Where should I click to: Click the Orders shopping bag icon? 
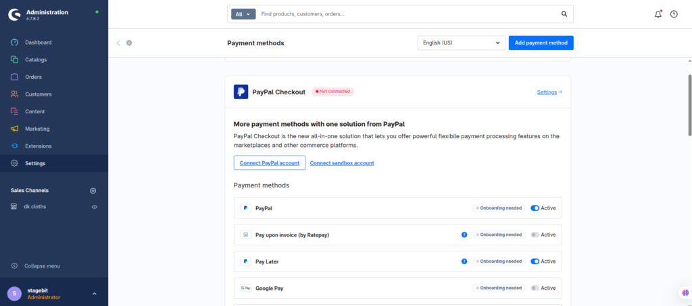[15, 77]
